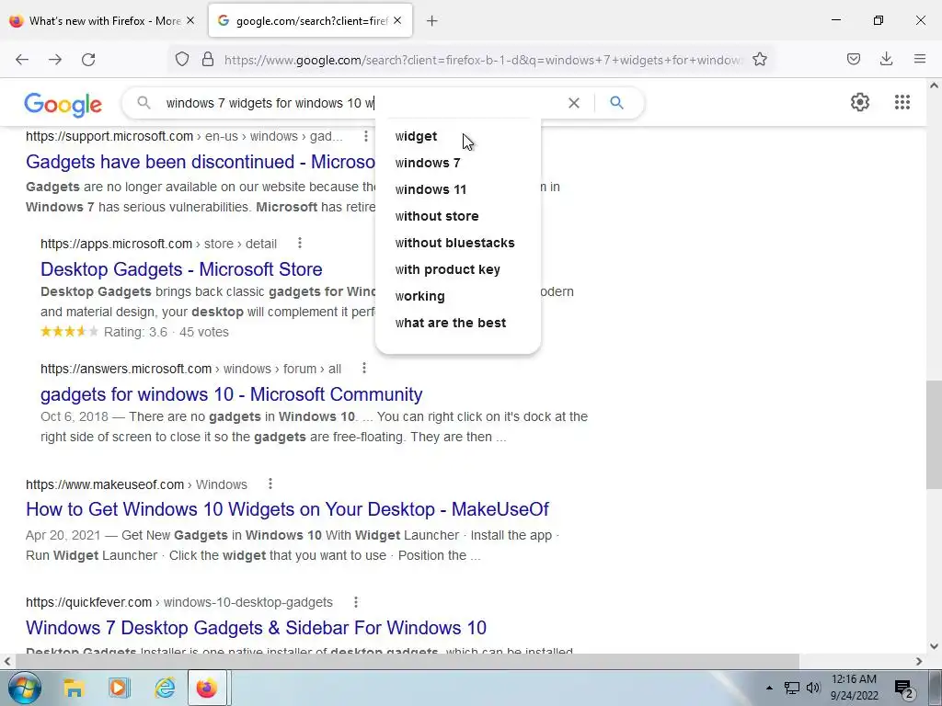This screenshot has width=942, height=706.
Task: Launch Internet Explorer from taskbar
Action: [x=164, y=688]
